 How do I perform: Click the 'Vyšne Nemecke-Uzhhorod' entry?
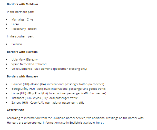(x=29, y=64)
